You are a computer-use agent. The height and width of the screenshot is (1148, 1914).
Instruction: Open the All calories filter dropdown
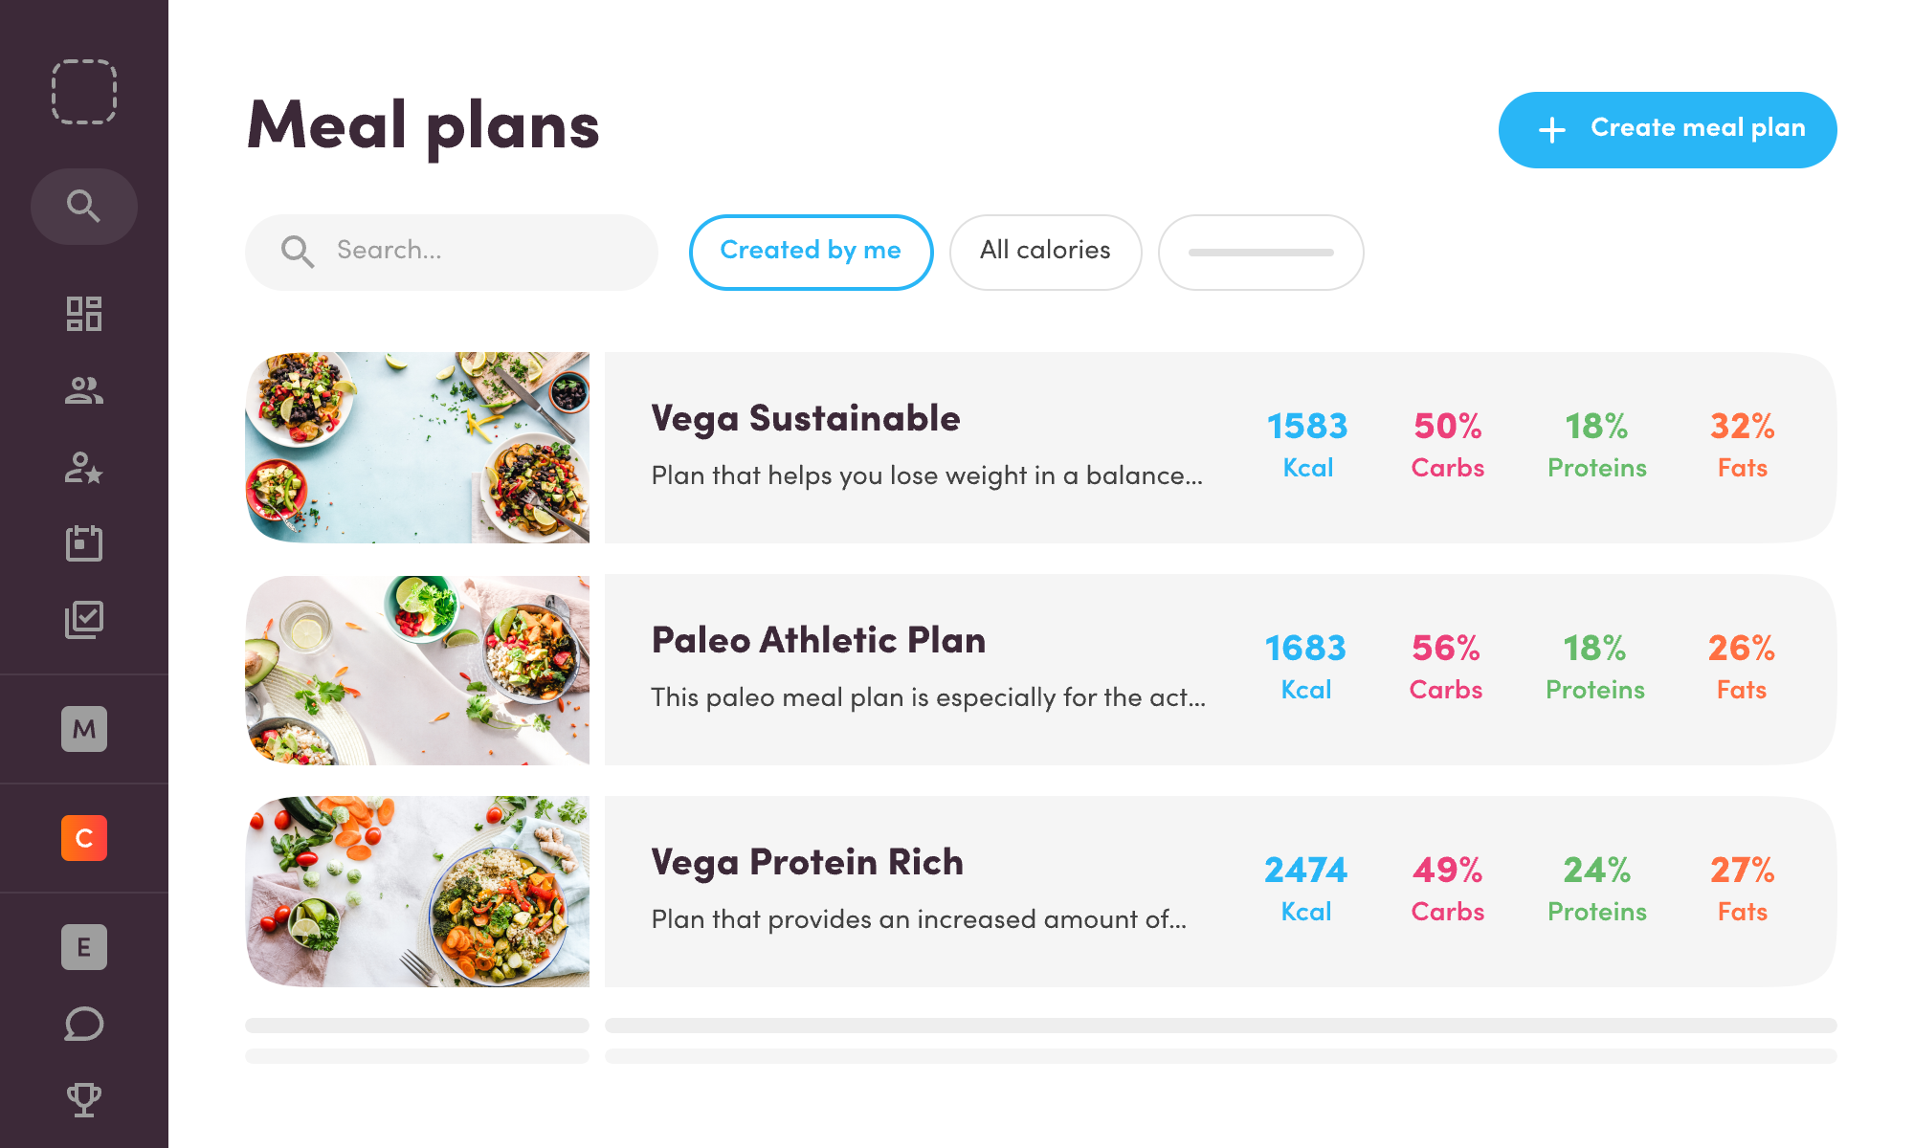pos(1045,252)
